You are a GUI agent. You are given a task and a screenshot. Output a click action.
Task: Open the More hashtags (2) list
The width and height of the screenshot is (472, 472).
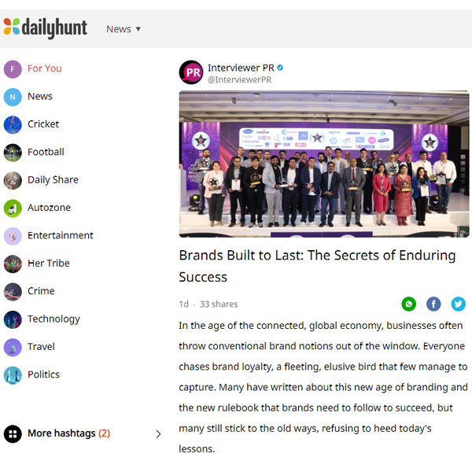coord(68,433)
